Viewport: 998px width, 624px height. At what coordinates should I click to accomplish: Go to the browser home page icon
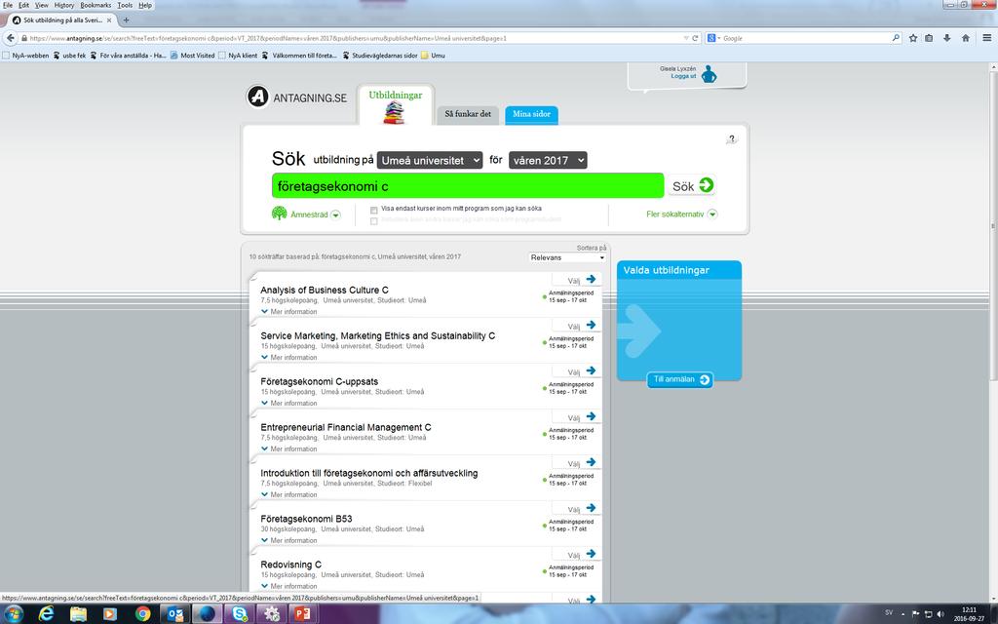966,38
